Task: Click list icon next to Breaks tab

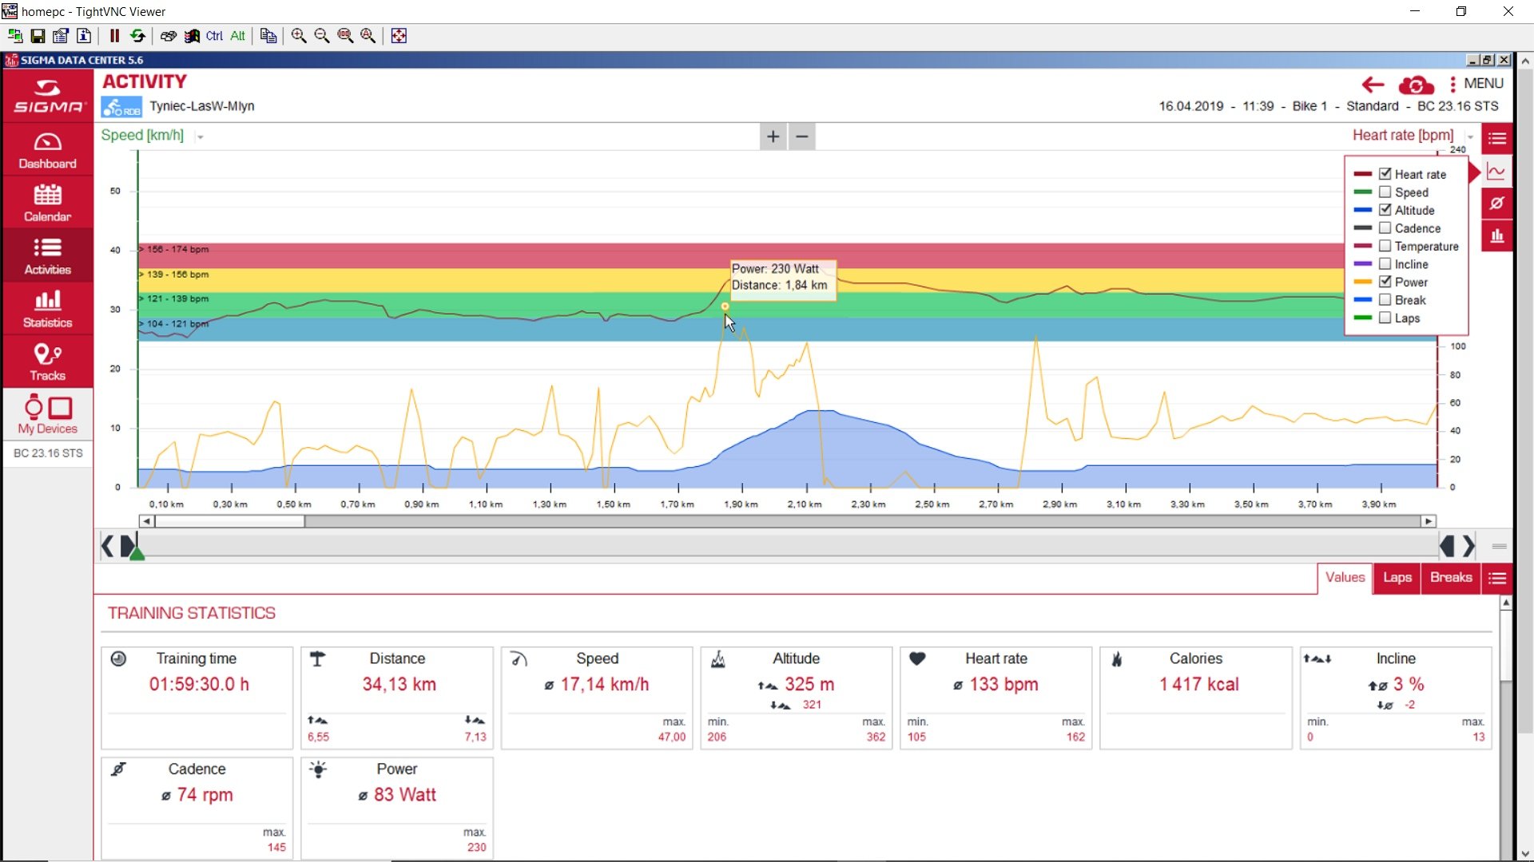Action: (x=1497, y=578)
